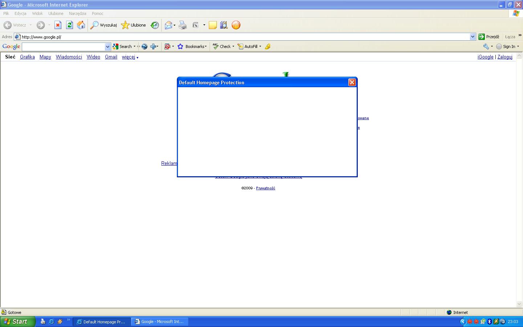Screen dimensions: 523x327
Task: Expand the AutoFill dropdown arrow
Action: (260, 47)
